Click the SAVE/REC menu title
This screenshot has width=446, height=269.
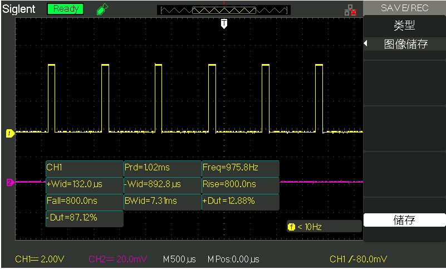click(404, 8)
